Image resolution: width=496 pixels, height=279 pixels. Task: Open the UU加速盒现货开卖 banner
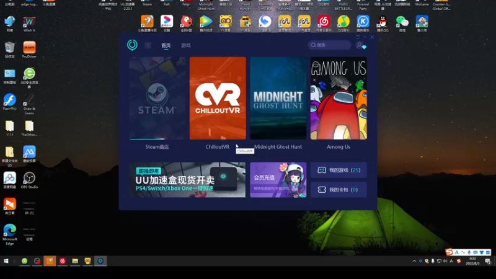pos(187,180)
